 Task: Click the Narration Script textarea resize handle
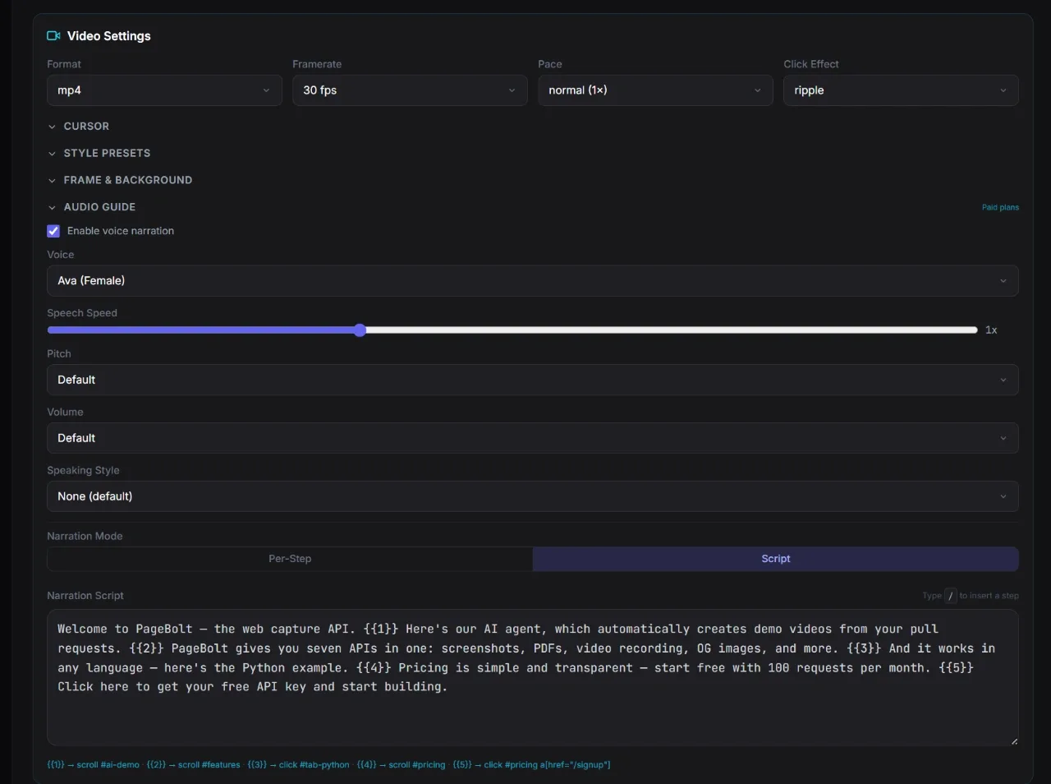coord(1014,741)
